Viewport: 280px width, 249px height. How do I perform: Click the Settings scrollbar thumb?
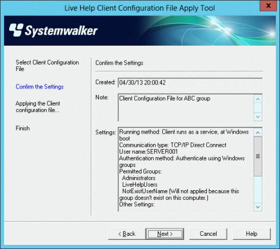click(x=258, y=156)
